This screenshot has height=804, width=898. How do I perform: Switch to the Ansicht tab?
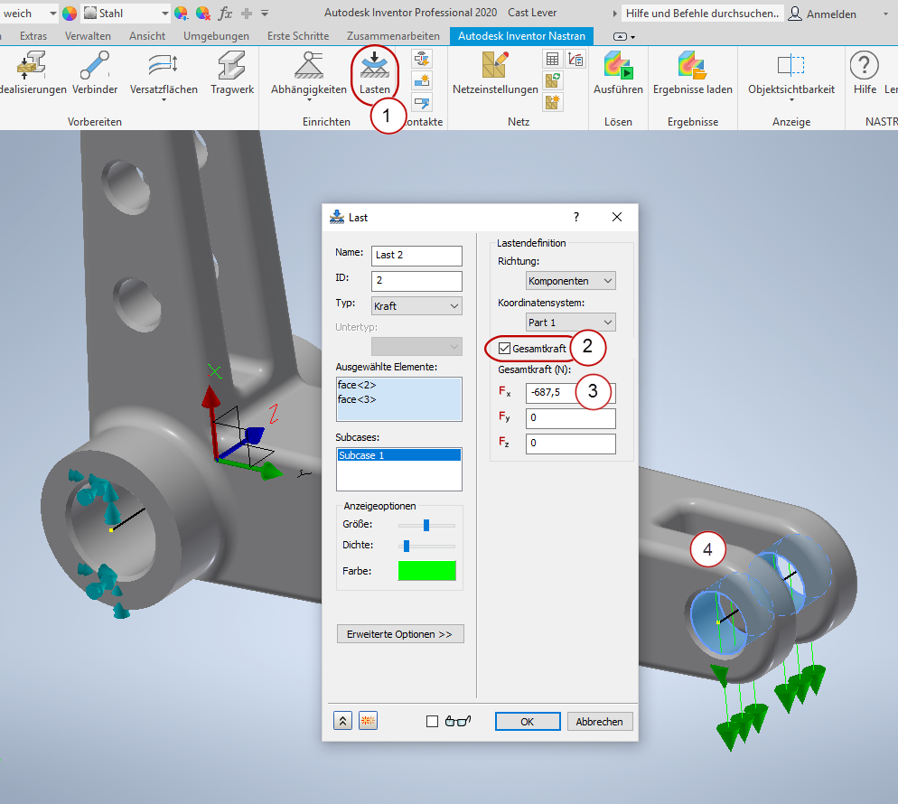(147, 36)
